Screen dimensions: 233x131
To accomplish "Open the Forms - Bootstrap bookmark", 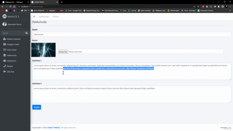I will click(189, 11).
